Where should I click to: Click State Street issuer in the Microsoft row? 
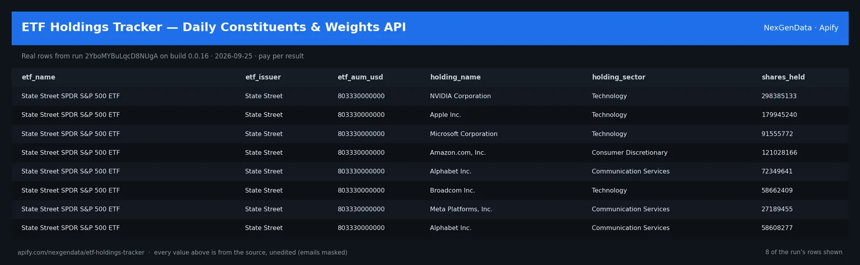point(264,134)
